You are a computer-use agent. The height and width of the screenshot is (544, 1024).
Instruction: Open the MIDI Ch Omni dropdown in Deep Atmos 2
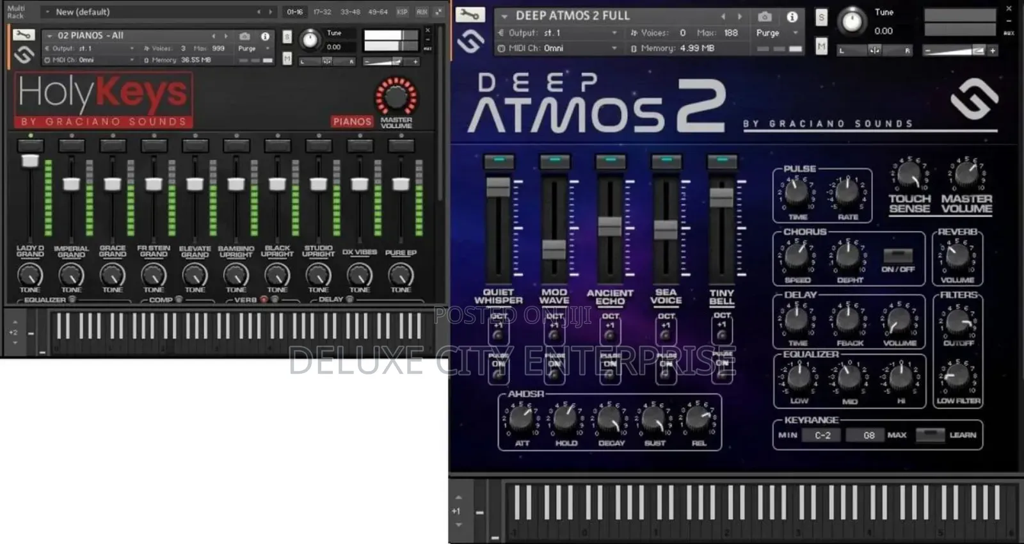click(x=558, y=48)
